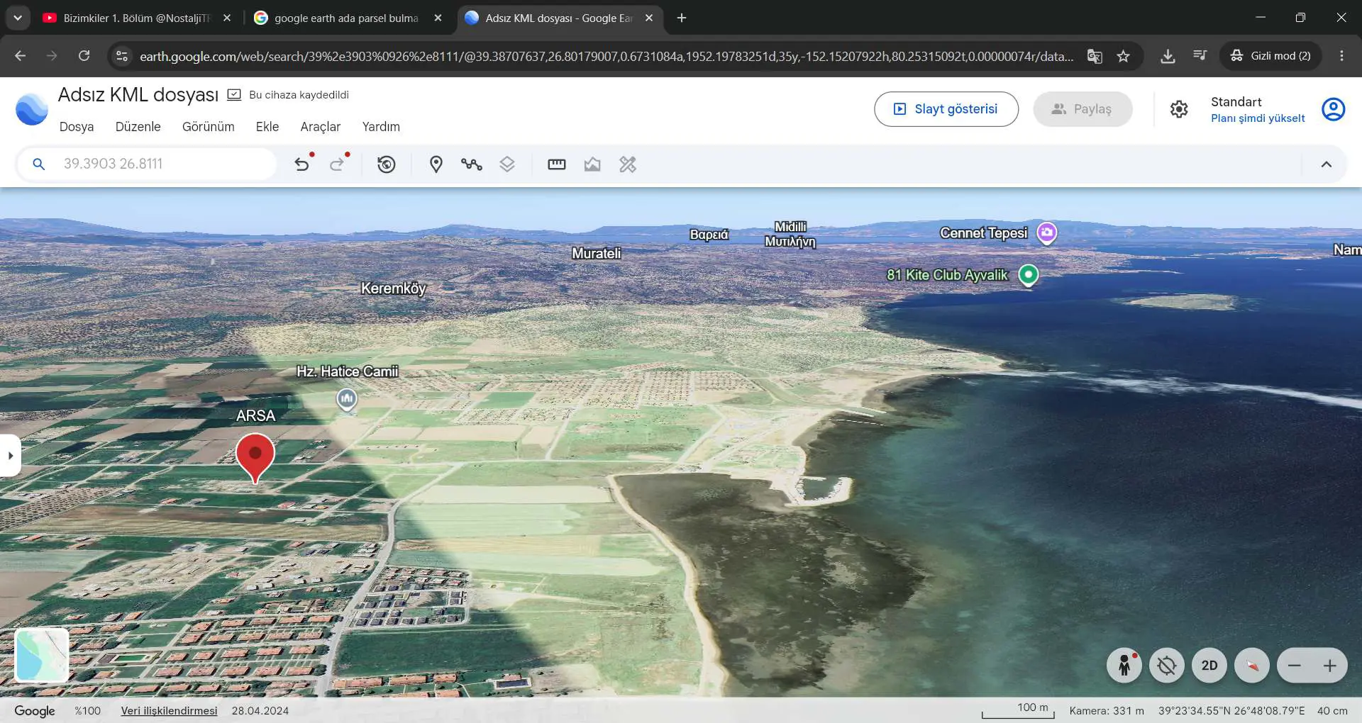1362x723 pixels.
Task: Click the Google Earth logo
Action: [32, 109]
